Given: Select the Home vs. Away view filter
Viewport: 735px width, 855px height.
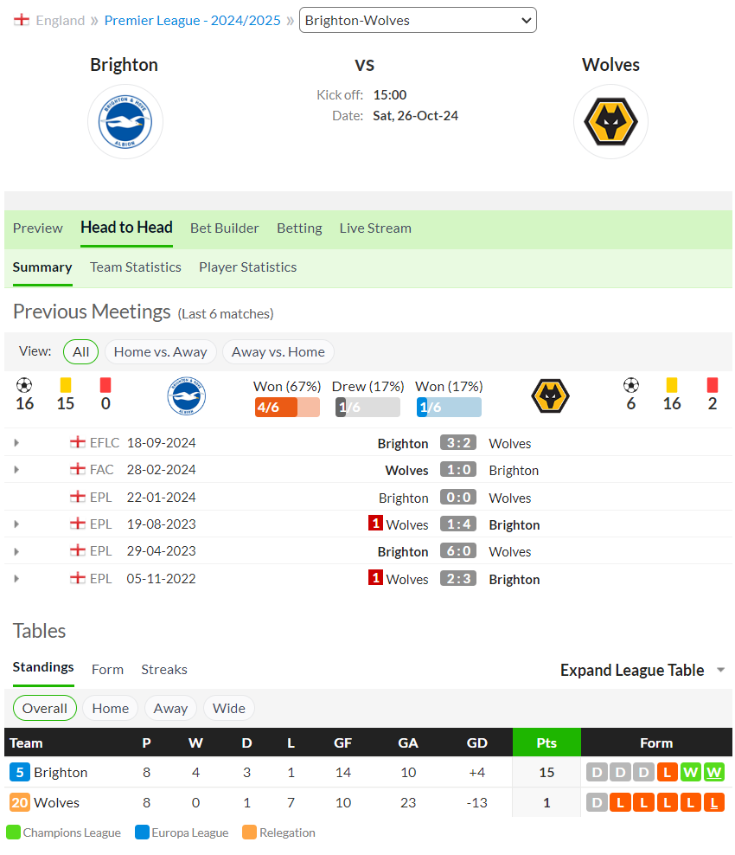Looking at the screenshot, I should tap(161, 351).
